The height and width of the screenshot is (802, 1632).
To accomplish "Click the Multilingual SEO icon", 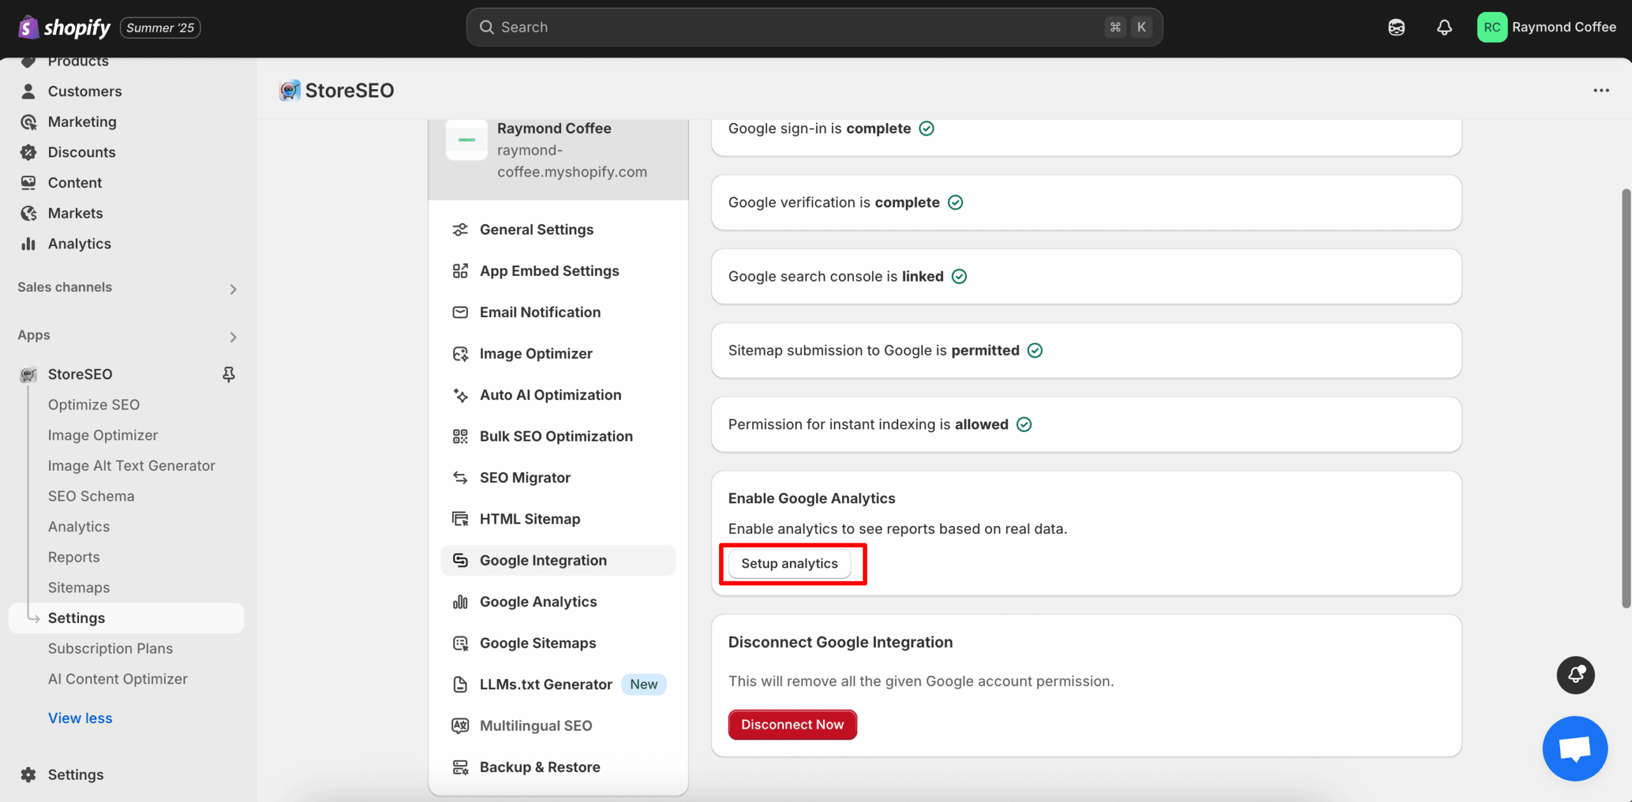I will click(460, 726).
